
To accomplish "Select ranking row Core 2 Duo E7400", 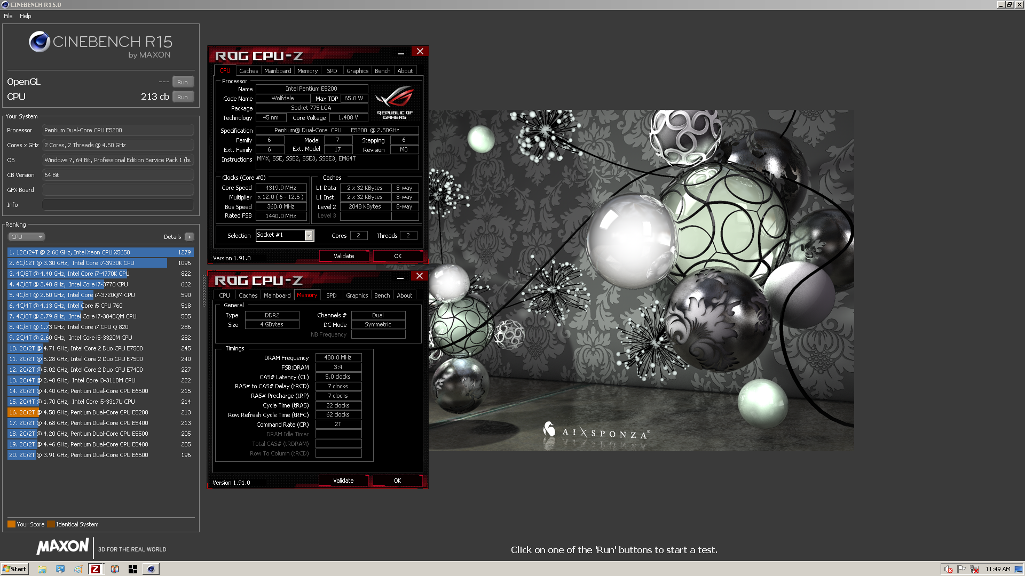I will (x=100, y=370).
